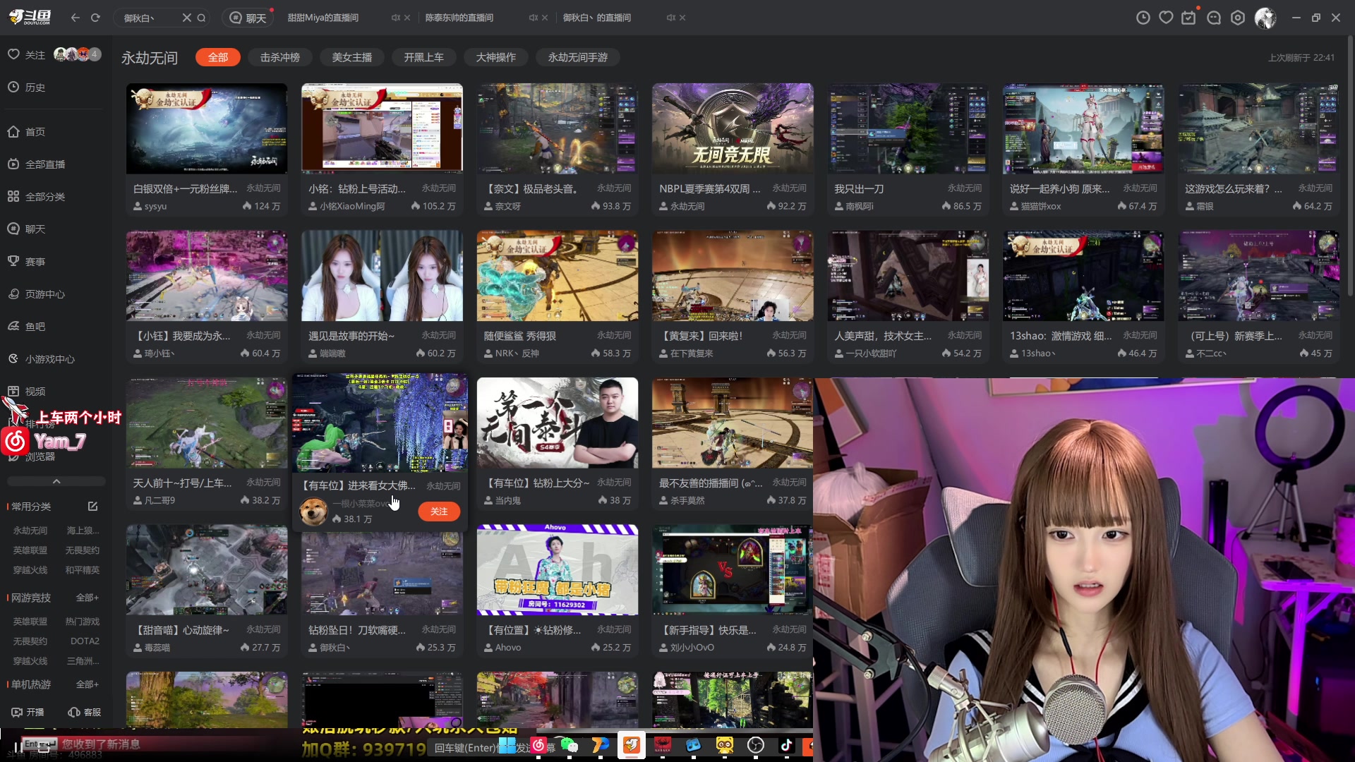Viewport: 1355px width, 762px height.
Task: Select the 全部 category filter
Action: [218, 57]
